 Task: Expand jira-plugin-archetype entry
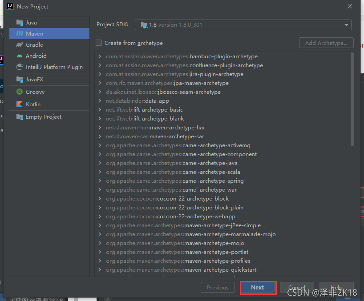point(100,74)
